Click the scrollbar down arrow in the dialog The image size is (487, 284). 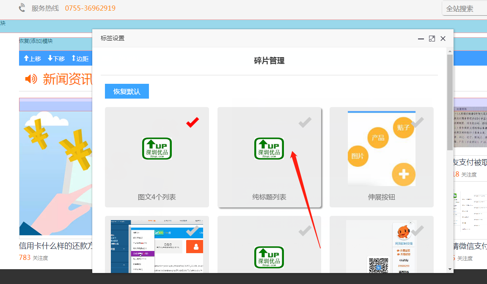pyautogui.click(x=450, y=269)
